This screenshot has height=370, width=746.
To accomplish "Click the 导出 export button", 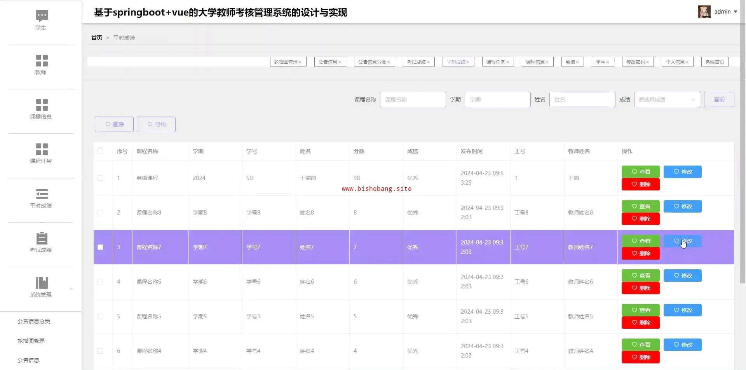I will [x=156, y=124].
